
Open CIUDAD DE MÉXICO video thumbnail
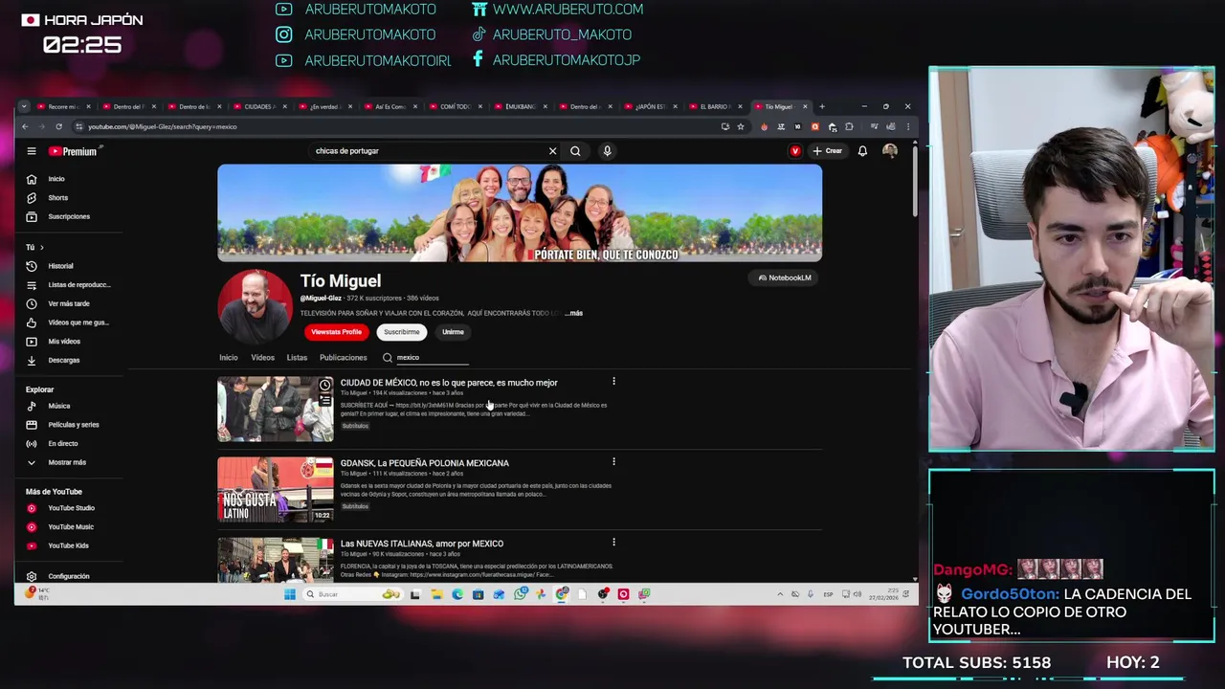[276, 410]
